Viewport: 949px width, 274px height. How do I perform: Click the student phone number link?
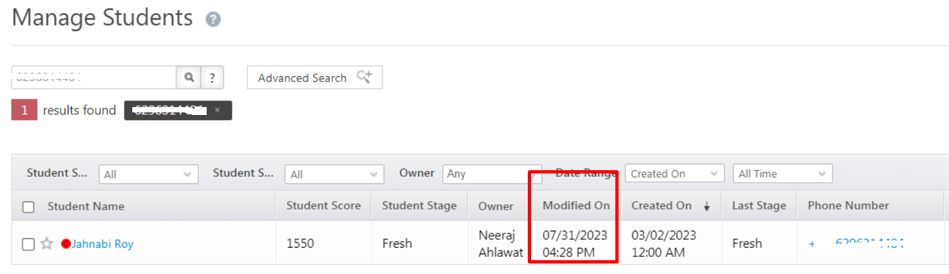pyautogui.click(x=869, y=242)
